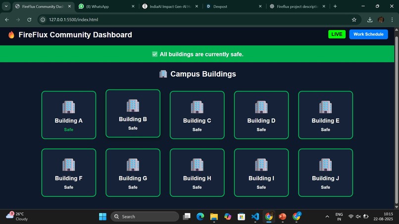The width and height of the screenshot is (399, 224).
Task: Click the Building G icon
Action: click(133, 165)
